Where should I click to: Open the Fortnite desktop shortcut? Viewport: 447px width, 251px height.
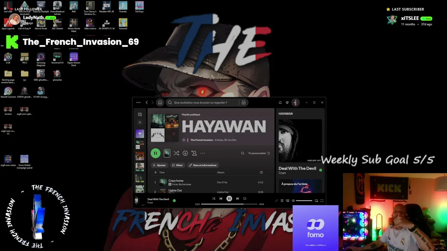(x=123, y=7)
